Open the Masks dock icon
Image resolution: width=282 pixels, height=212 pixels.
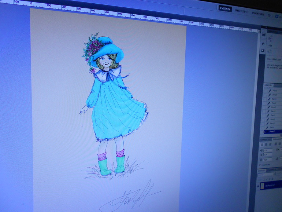[x=263, y=51]
